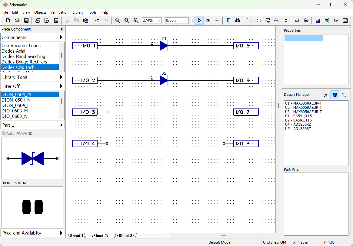Undo the last action

click(x=97, y=21)
